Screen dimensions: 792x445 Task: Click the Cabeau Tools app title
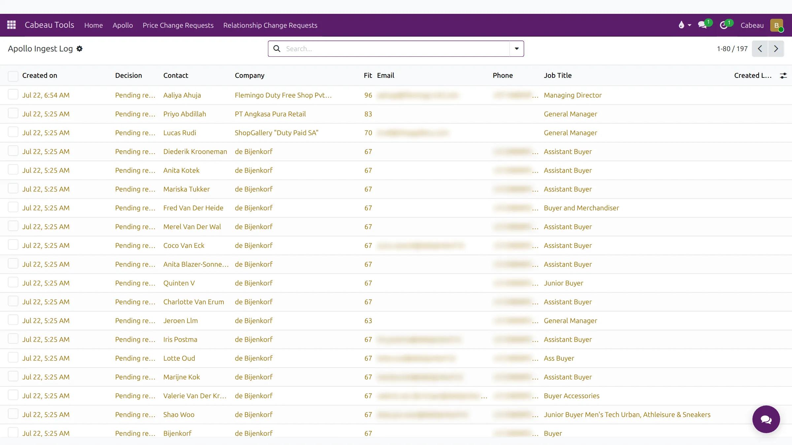pyautogui.click(x=49, y=25)
